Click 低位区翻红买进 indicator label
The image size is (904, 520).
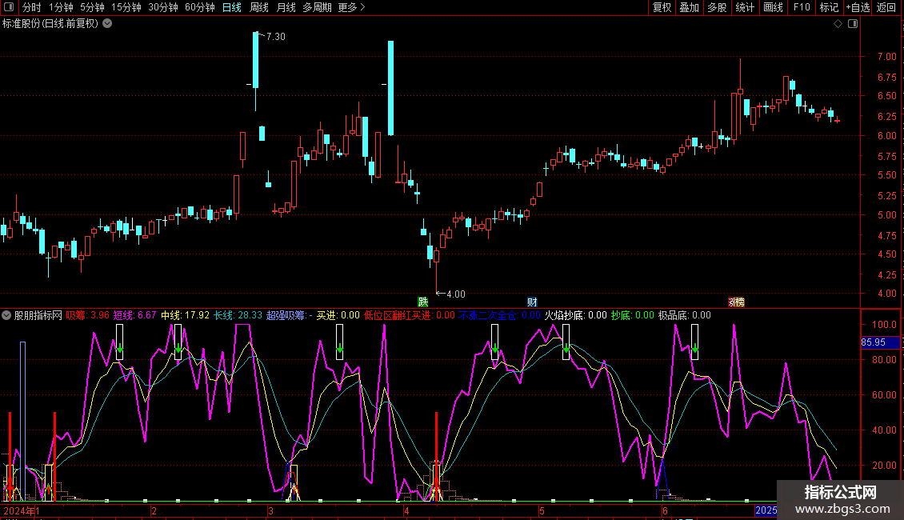[410, 315]
